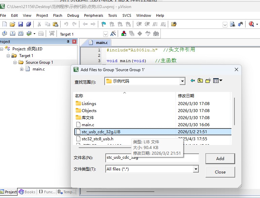
Task: Switch to the Func... panel tab
Action: point(47,192)
